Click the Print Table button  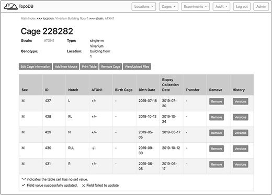click(89, 66)
